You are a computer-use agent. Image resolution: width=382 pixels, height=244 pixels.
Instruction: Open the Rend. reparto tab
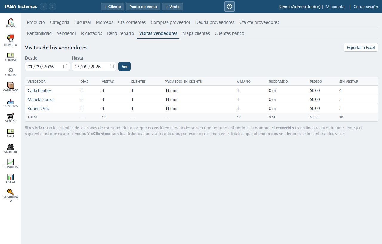pos(121,33)
